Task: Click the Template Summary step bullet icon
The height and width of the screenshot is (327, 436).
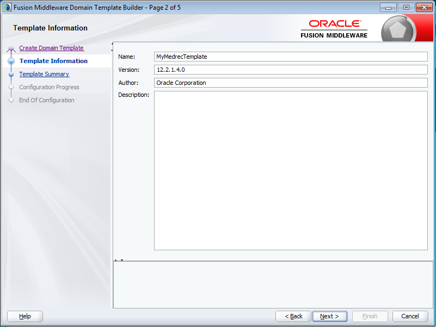Action: coord(11,74)
